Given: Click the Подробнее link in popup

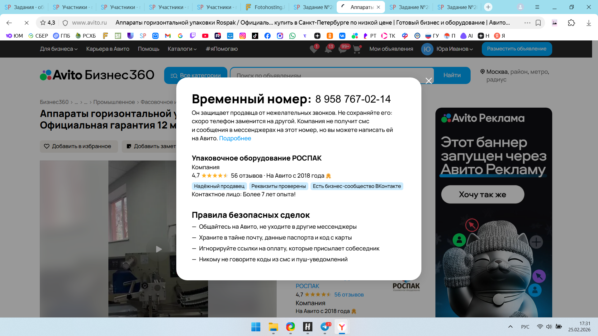Looking at the screenshot, I should pyautogui.click(x=235, y=138).
